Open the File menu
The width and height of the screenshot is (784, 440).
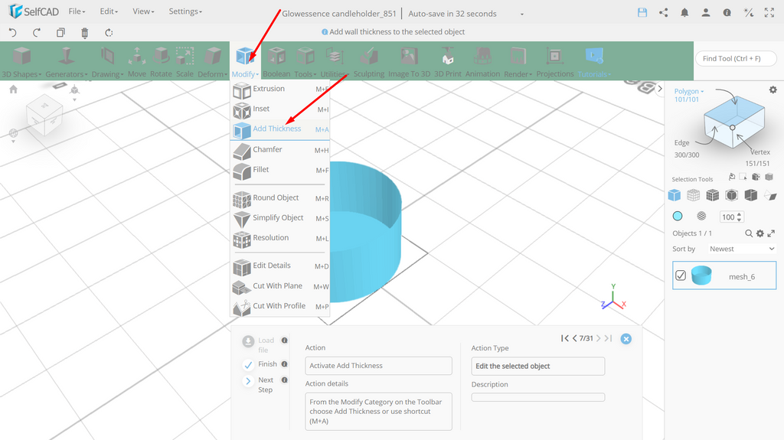[x=77, y=11]
